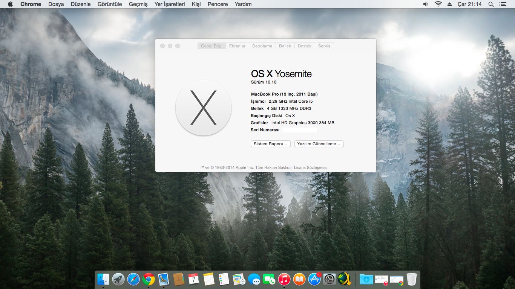The height and width of the screenshot is (289, 515).
Task: Open the Wi-Fi status menu
Action: 438,4
